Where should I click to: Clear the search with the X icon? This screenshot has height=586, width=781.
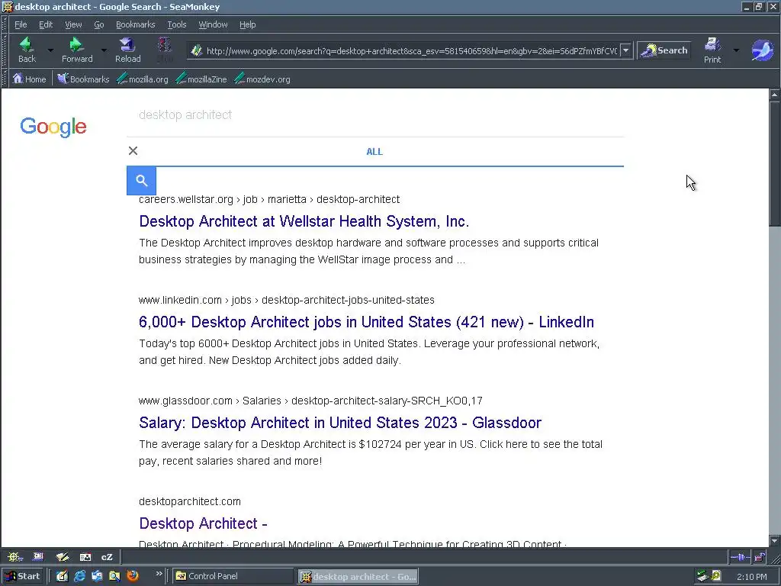click(133, 150)
